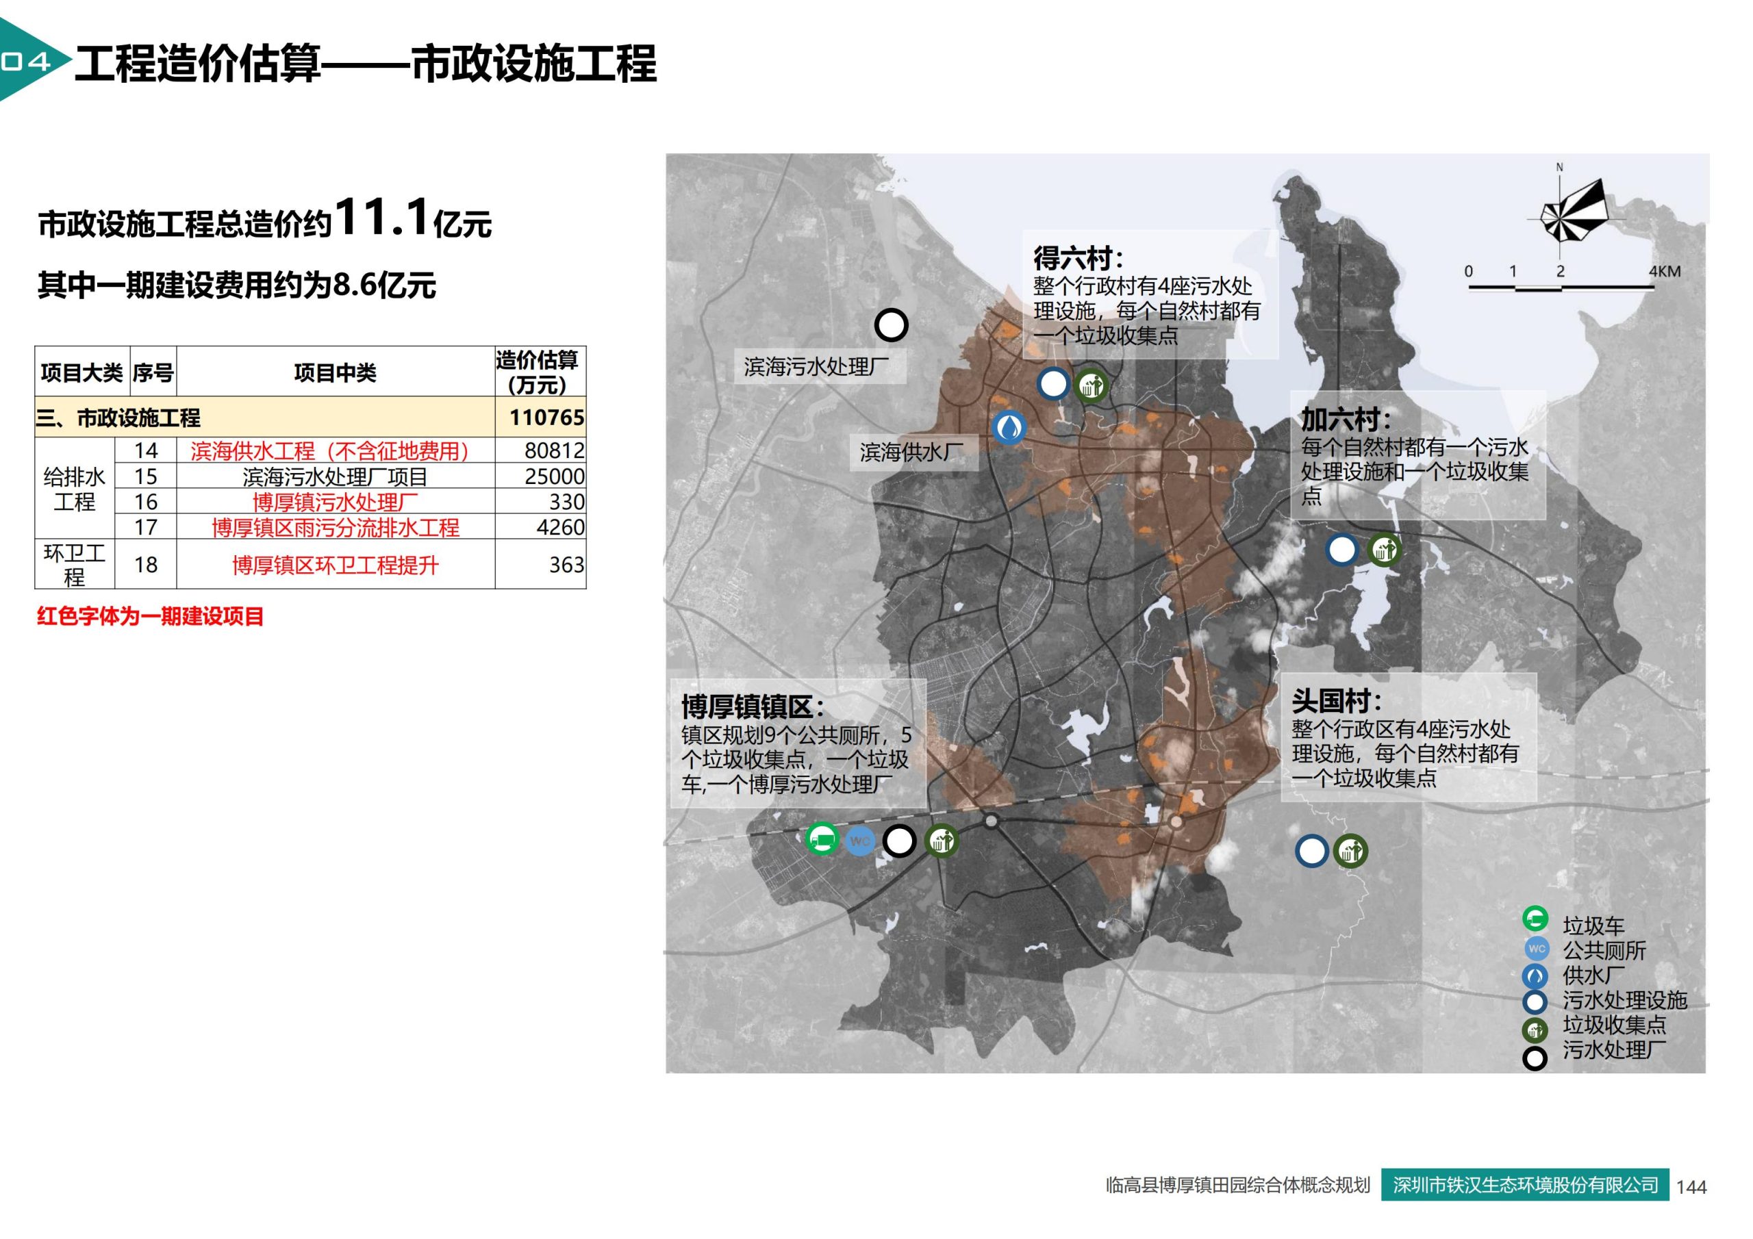Click the black sewage plant marker near 滨海污水处理厂
Viewport: 1753px width, 1239px height.
[x=891, y=326]
